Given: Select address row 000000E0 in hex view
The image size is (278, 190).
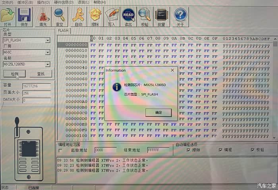Looking at the screenshot, I should pyautogui.click(x=76, y=124).
